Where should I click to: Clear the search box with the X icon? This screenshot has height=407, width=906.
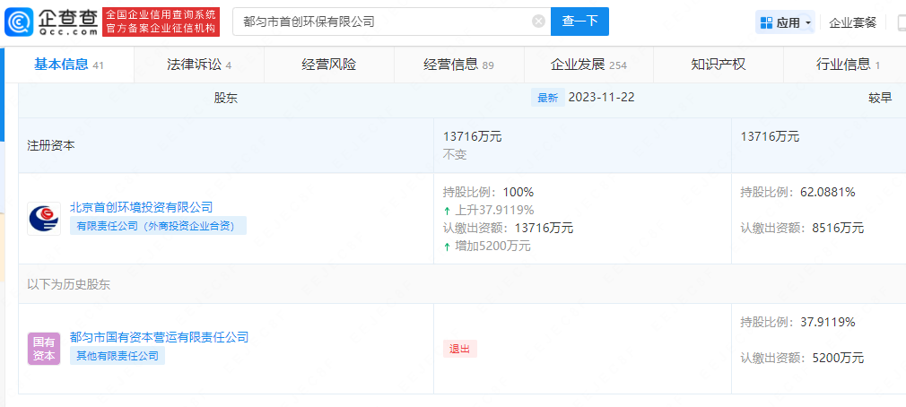[x=538, y=22]
